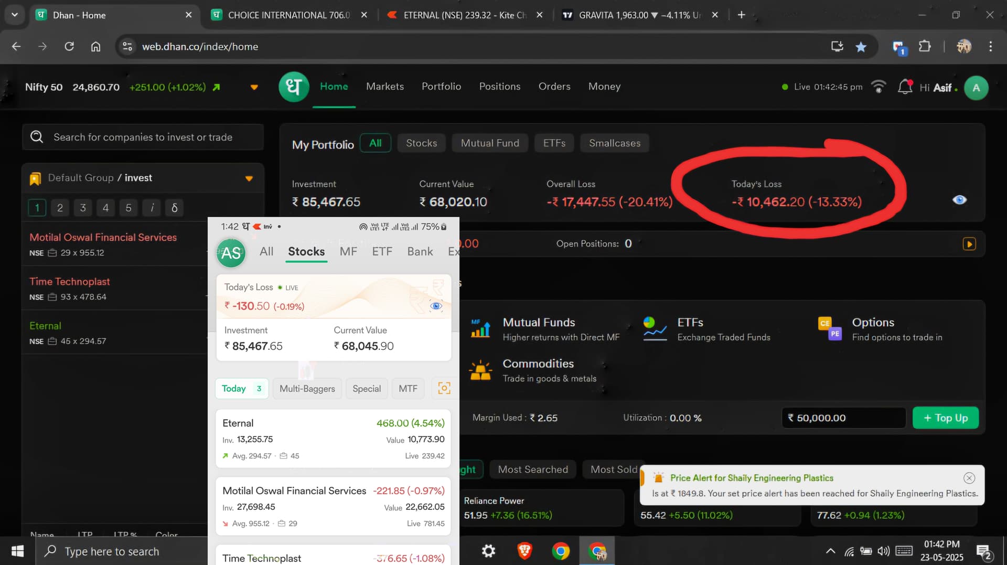Select the Special chip in mobile overlay
The image size is (1007, 565).
pos(367,389)
